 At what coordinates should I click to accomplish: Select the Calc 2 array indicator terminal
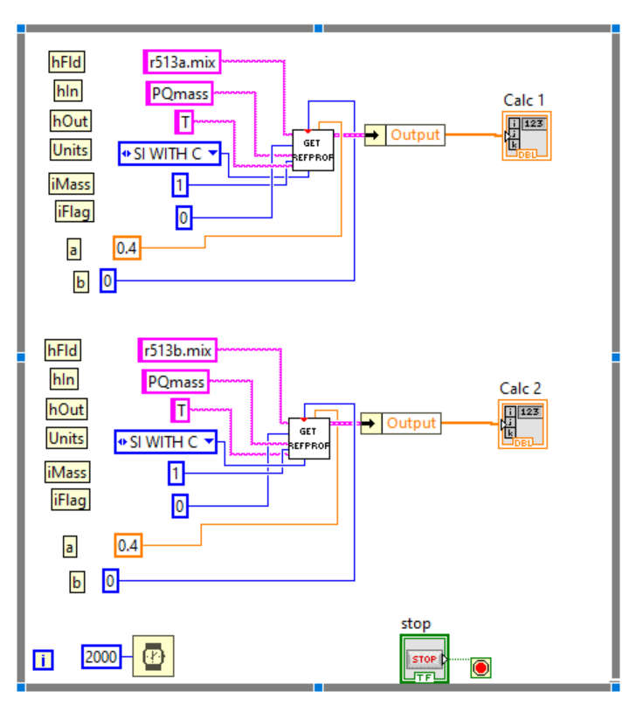[522, 424]
